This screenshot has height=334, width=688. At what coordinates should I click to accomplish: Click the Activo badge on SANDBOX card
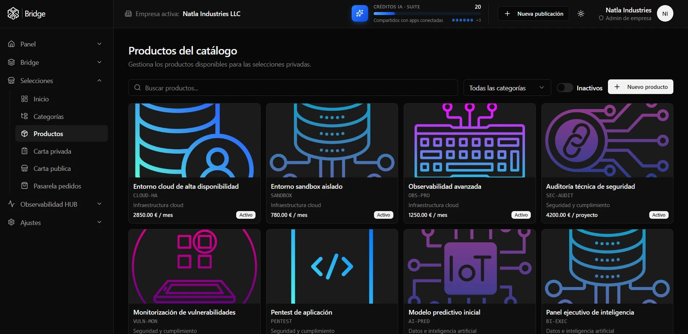(x=383, y=215)
